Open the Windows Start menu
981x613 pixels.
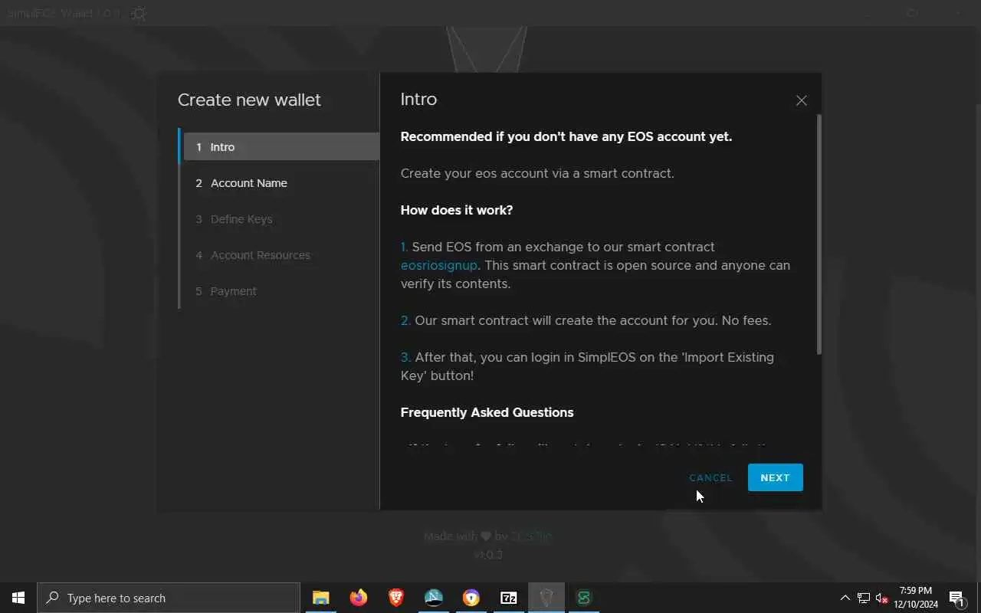tap(18, 598)
